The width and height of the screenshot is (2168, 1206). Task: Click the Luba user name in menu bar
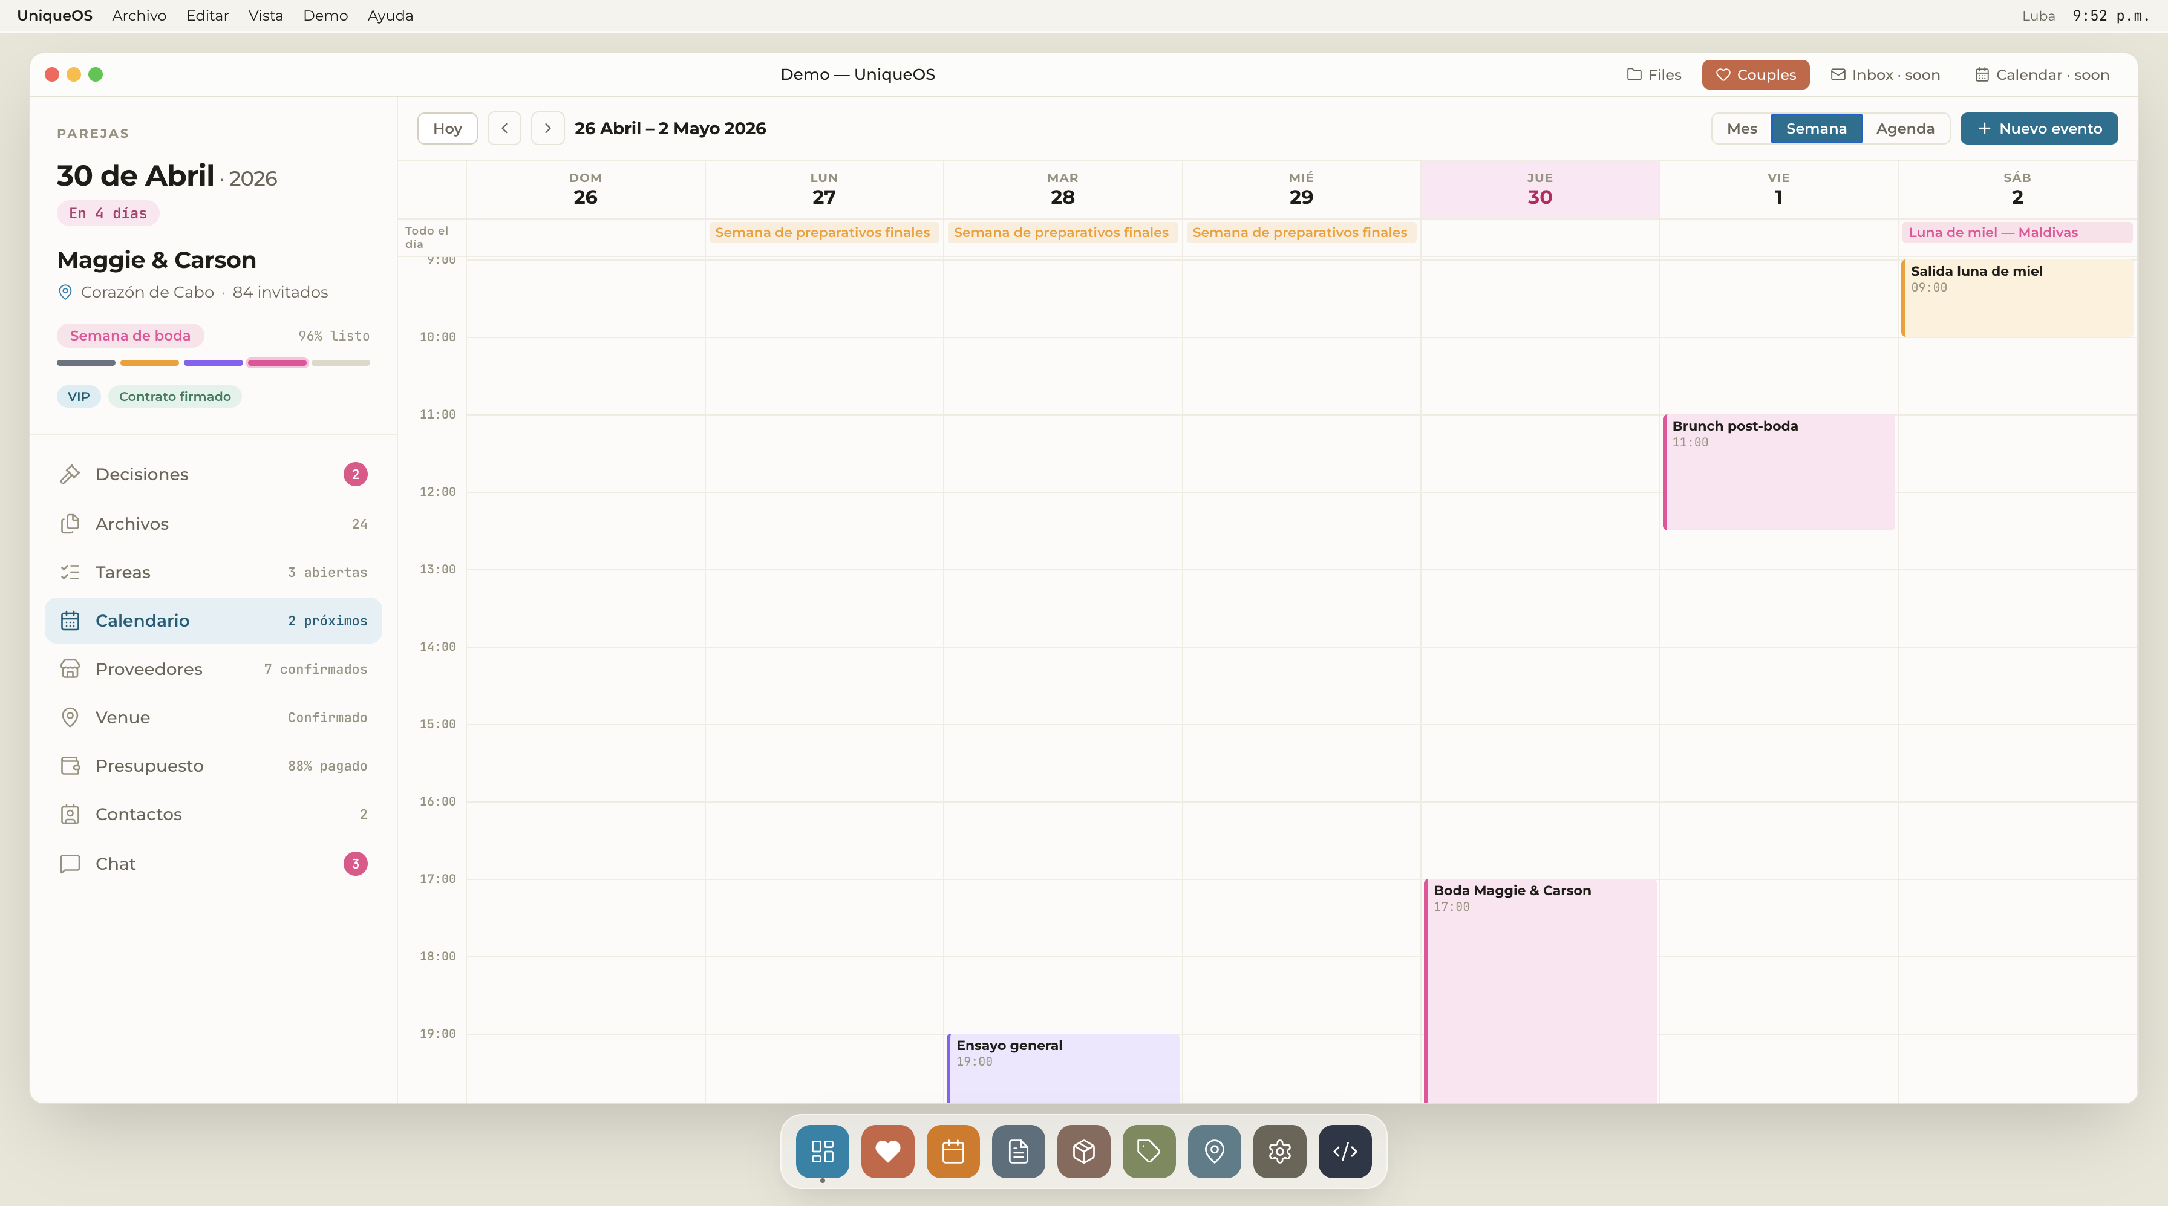pyautogui.click(x=2039, y=16)
